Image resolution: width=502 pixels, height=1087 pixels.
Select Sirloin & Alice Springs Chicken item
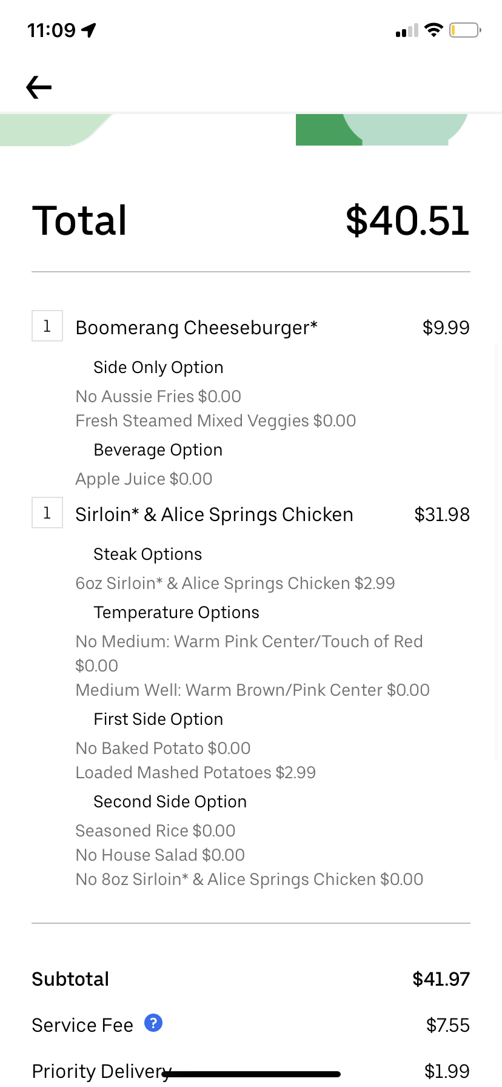coord(214,514)
